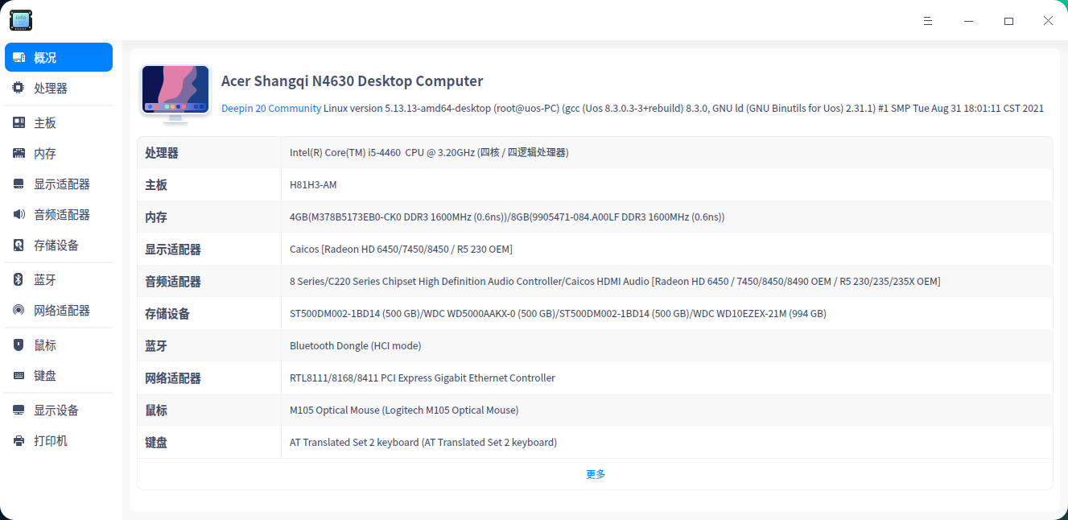Screen dimensions: 1068x520
Task: Click the 内存 row label in the overview table
Action: coord(156,217)
